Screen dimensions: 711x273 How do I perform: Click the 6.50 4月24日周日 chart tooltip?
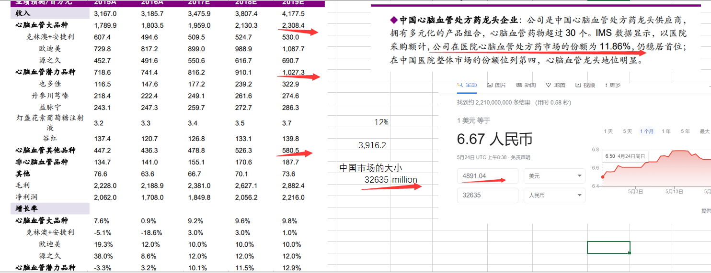click(x=624, y=156)
